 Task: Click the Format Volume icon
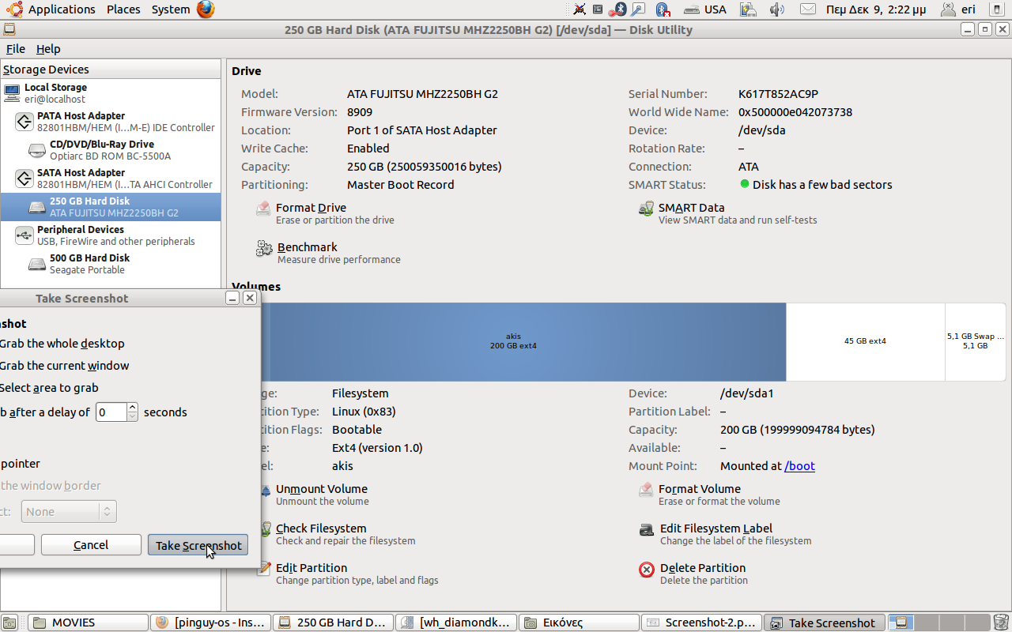[x=646, y=490]
